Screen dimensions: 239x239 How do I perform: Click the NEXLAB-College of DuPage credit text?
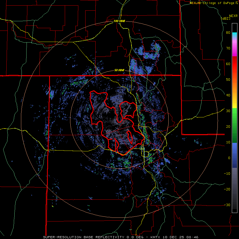(213, 3)
